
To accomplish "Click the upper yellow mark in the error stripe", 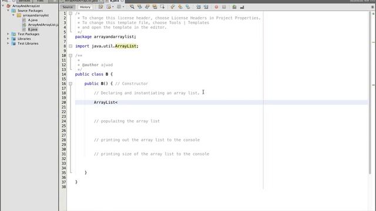I will [x=374, y=42].
